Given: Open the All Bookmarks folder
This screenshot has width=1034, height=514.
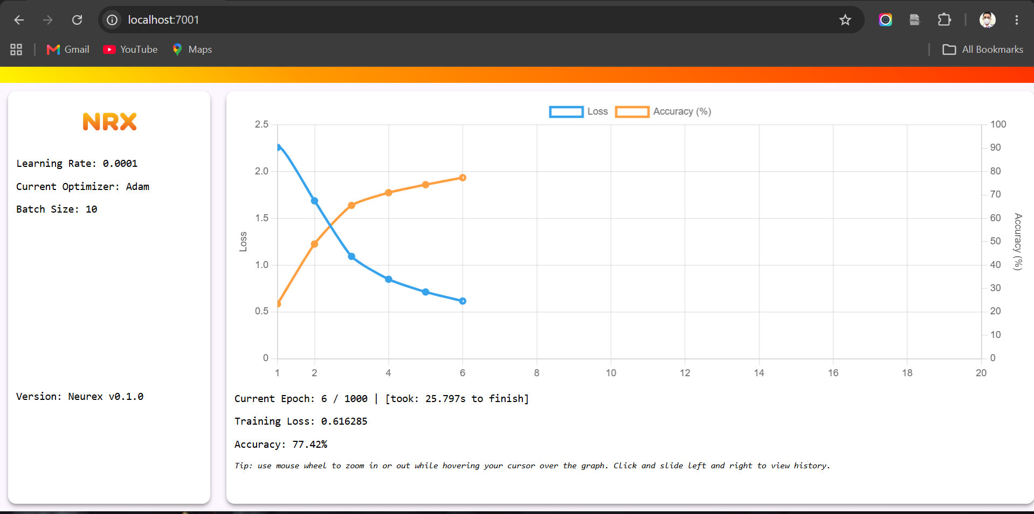Looking at the screenshot, I should click(983, 50).
